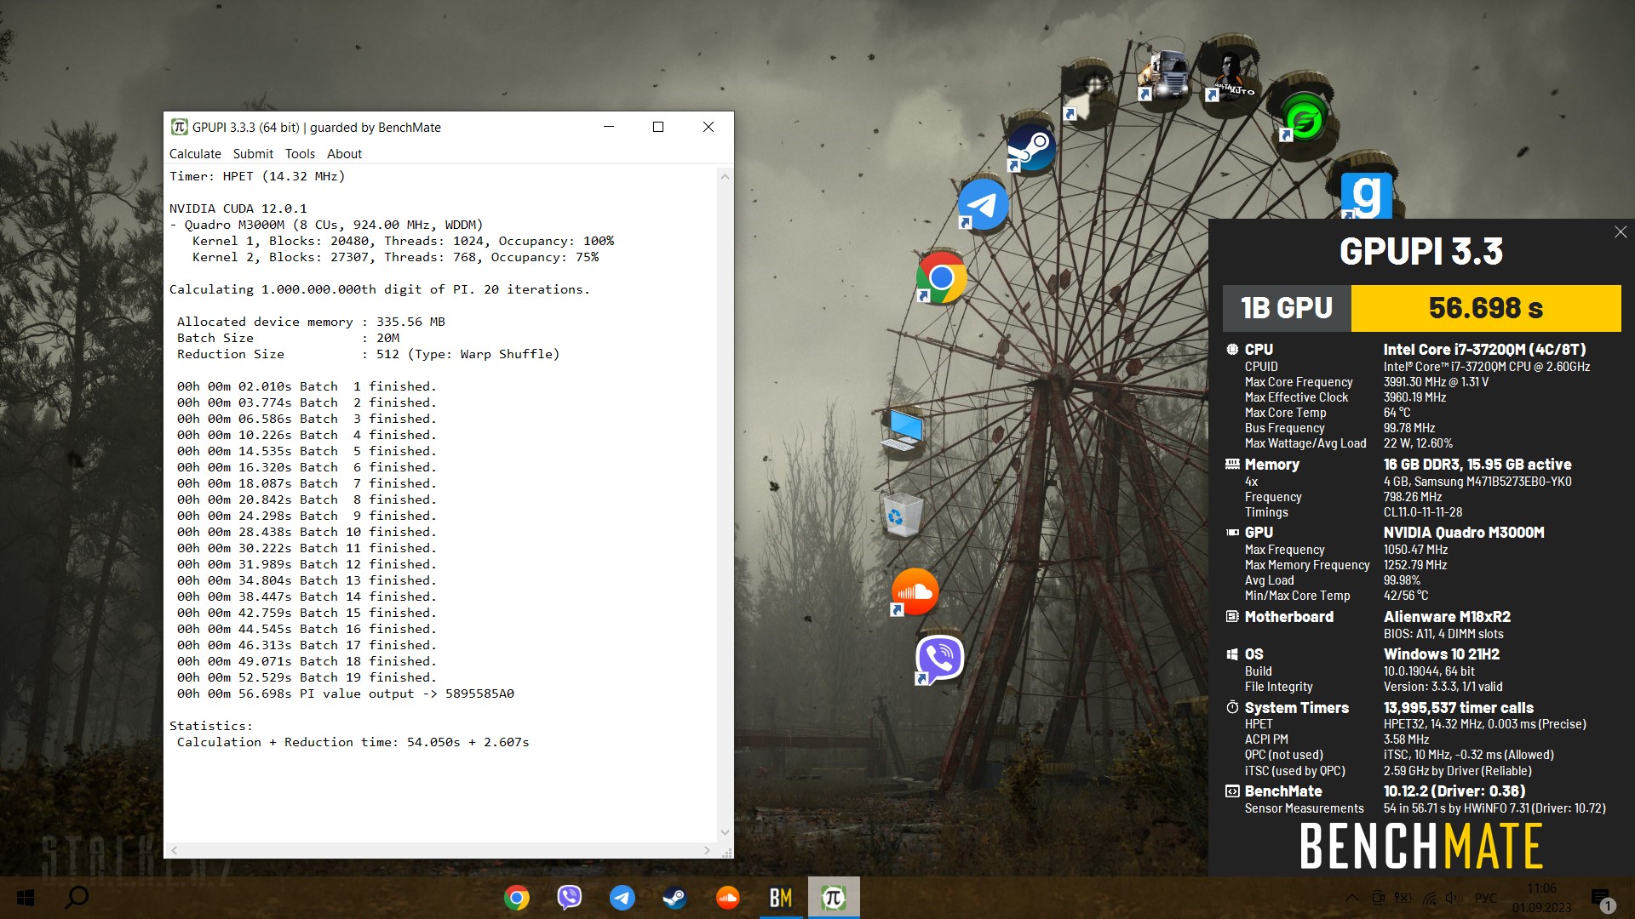Open the Submit menu in GPUPI
Screen dimensions: 1635x919
click(253, 154)
